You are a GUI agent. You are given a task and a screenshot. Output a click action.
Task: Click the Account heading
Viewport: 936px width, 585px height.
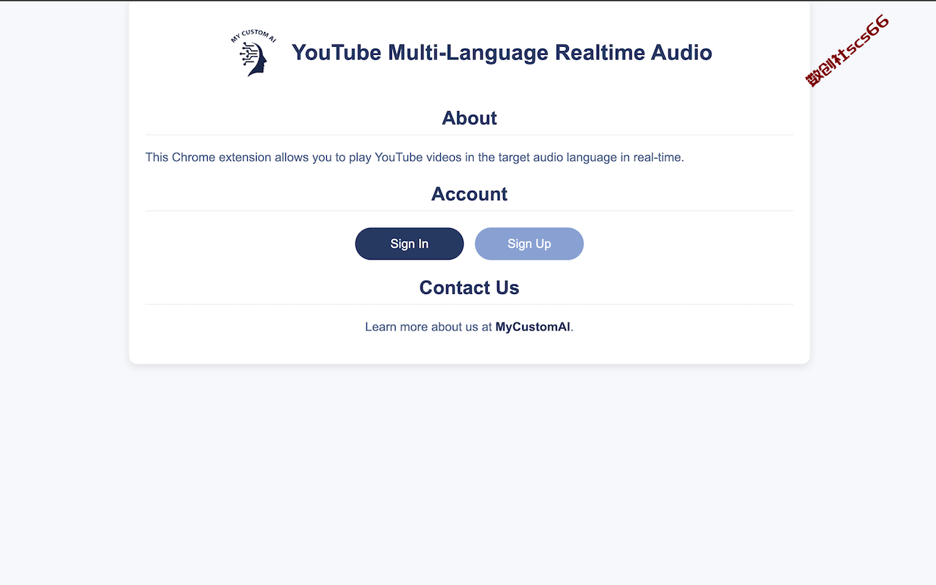click(x=469, y=194)
